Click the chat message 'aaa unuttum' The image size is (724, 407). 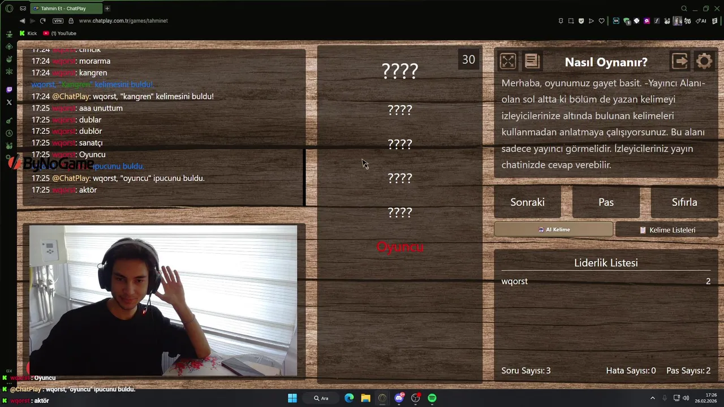click(101, 108)
